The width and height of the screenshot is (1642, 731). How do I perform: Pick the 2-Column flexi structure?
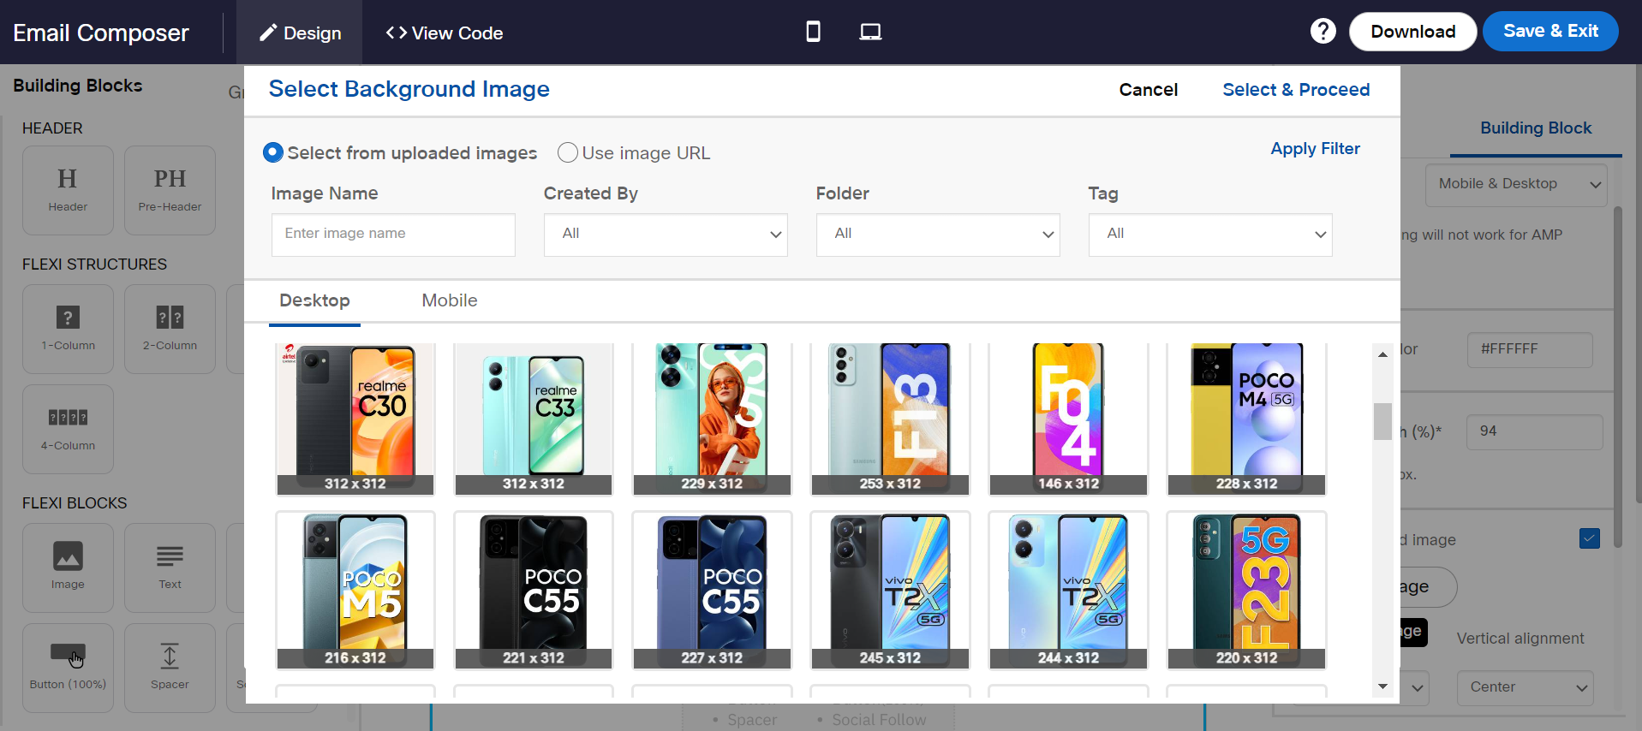click(170, 329)
